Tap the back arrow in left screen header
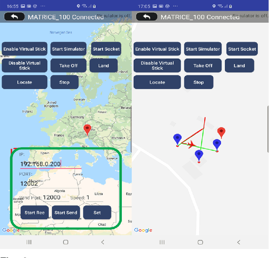269x258 pixels. (x=14, y=17)
